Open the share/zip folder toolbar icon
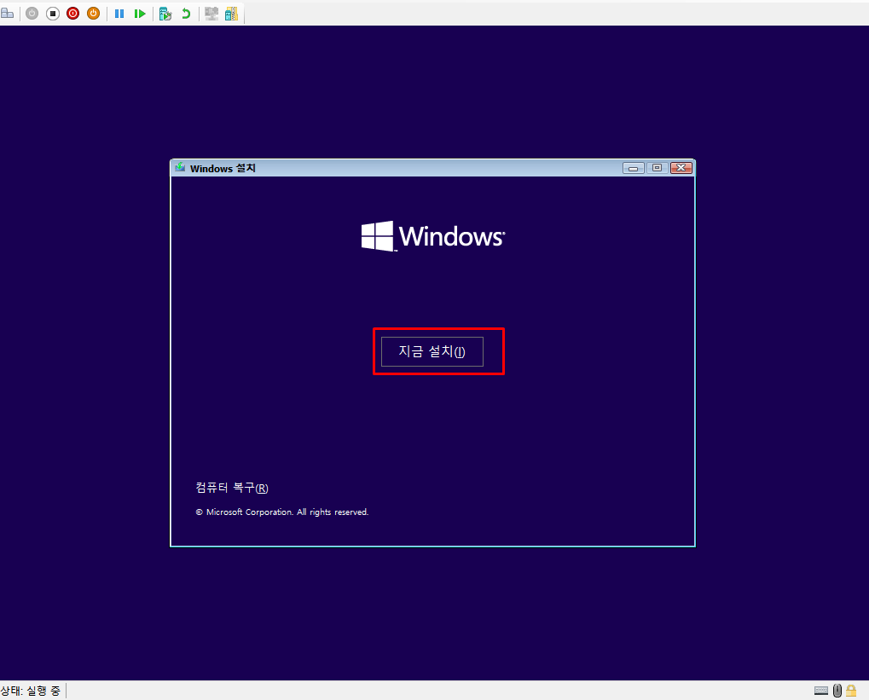 (232, 14)
